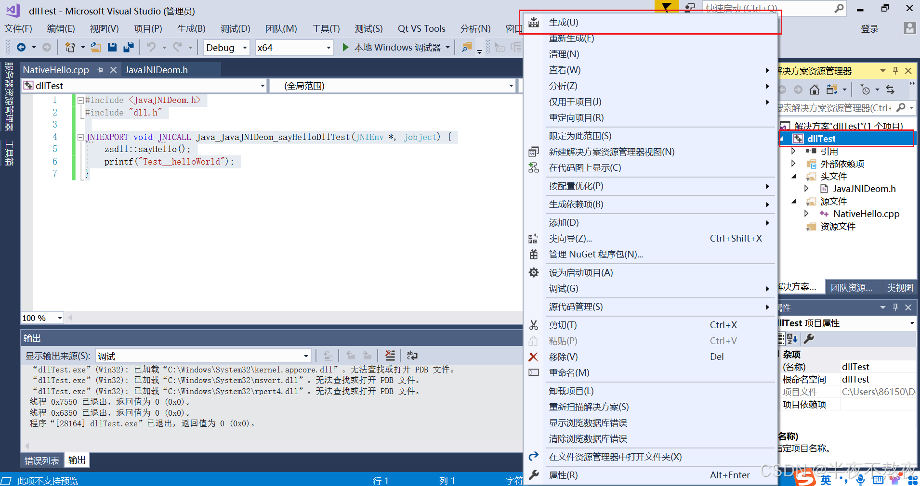
Task: Open the 工具箱 side tab
Action: click(x=9, y=153)
